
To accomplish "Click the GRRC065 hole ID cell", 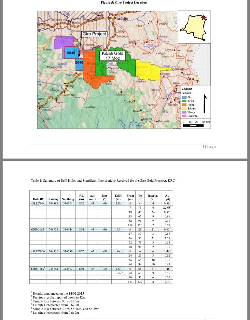I will point(38,230).
